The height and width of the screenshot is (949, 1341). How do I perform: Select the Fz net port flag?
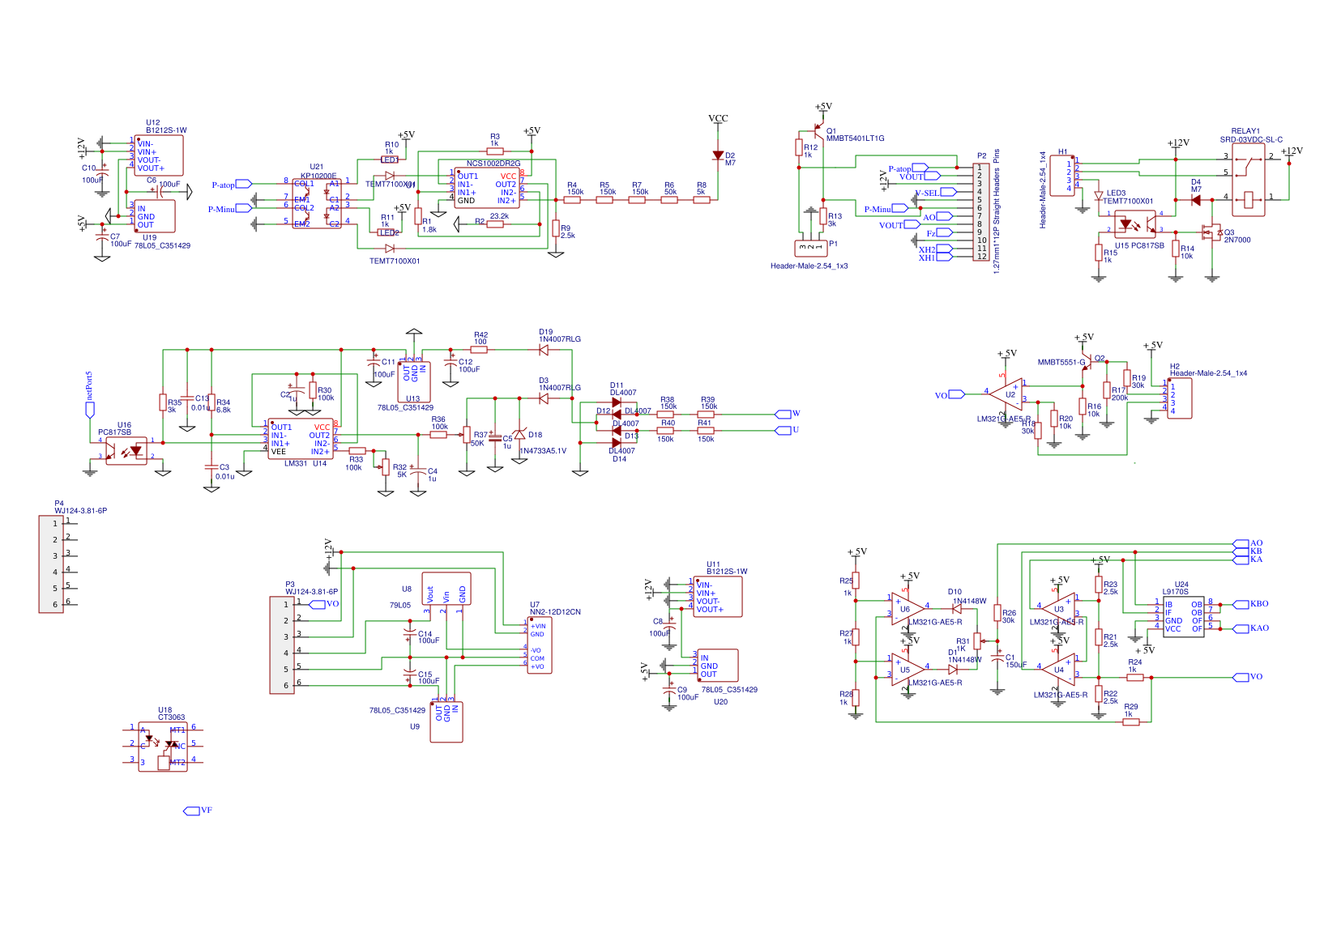945,233
